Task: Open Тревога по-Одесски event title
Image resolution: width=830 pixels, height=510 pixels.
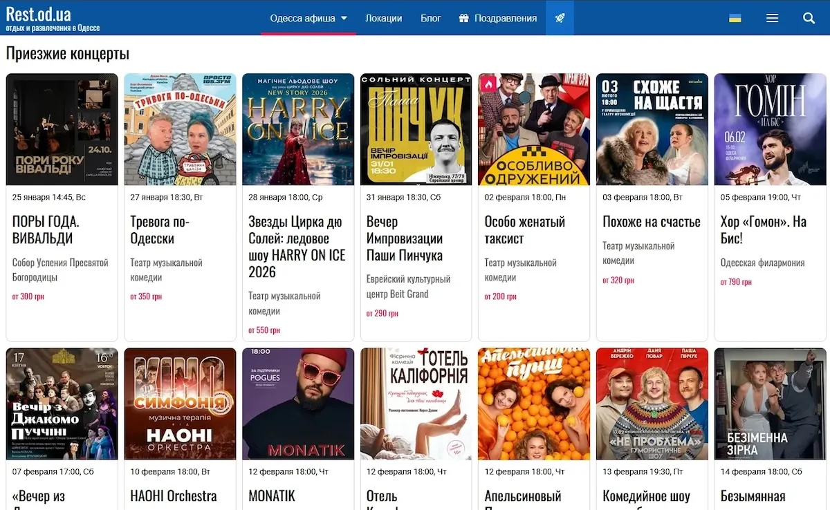Action: point(160,230)
